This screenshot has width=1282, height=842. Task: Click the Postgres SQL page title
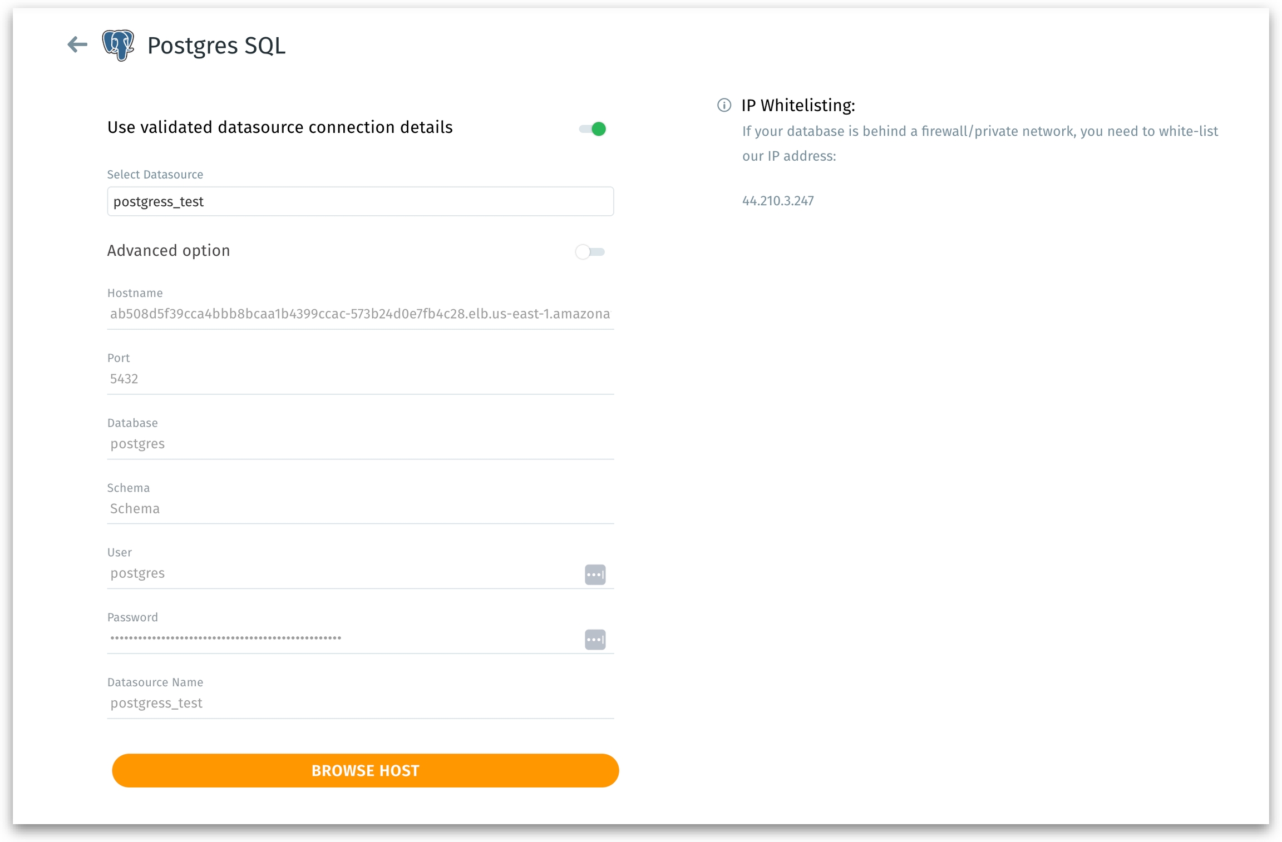click(x=216, y=46)
